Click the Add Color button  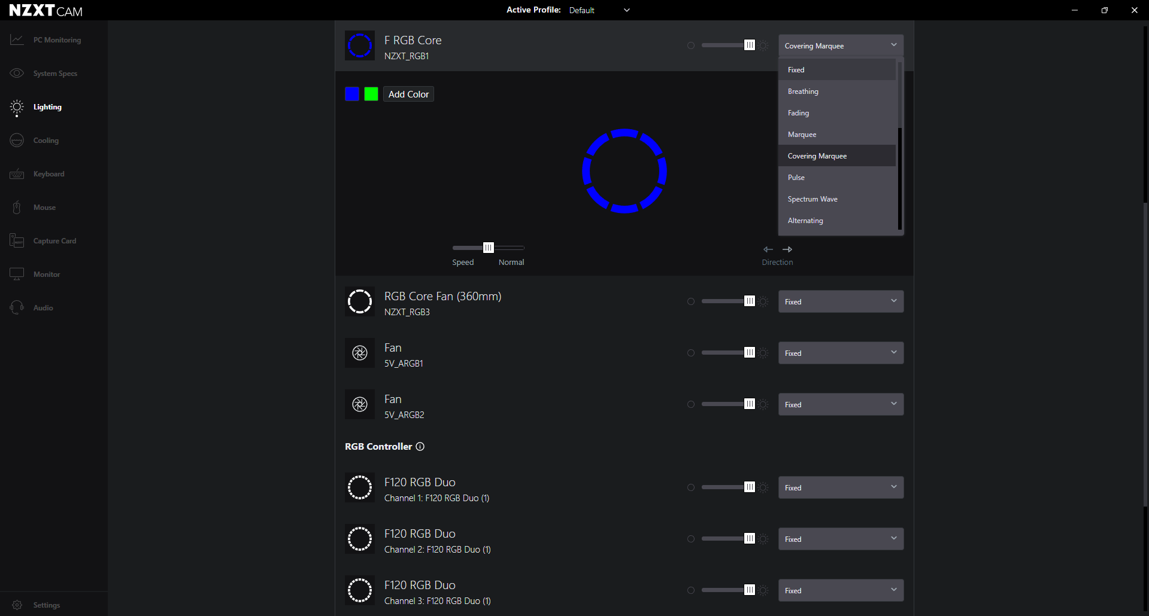pyautogui.click(x=408, y=94)
